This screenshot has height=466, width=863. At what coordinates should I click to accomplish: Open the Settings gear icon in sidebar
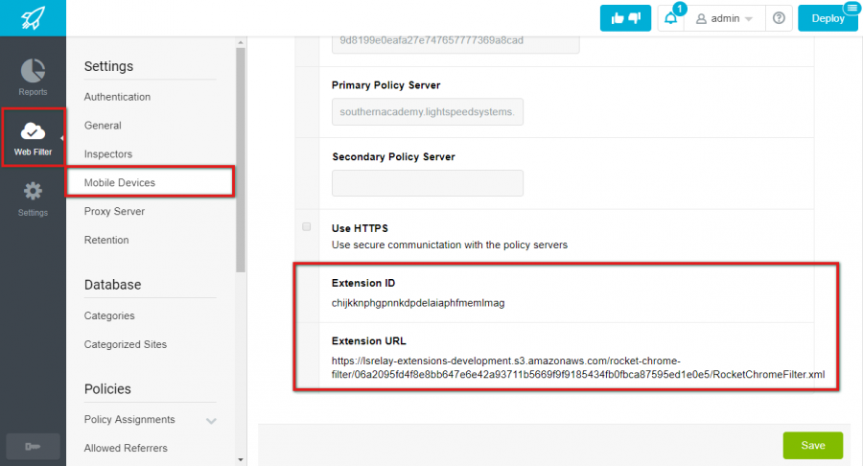(33, 191)
